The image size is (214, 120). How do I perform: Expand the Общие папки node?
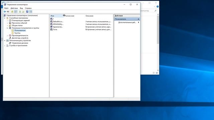(7, 25)
